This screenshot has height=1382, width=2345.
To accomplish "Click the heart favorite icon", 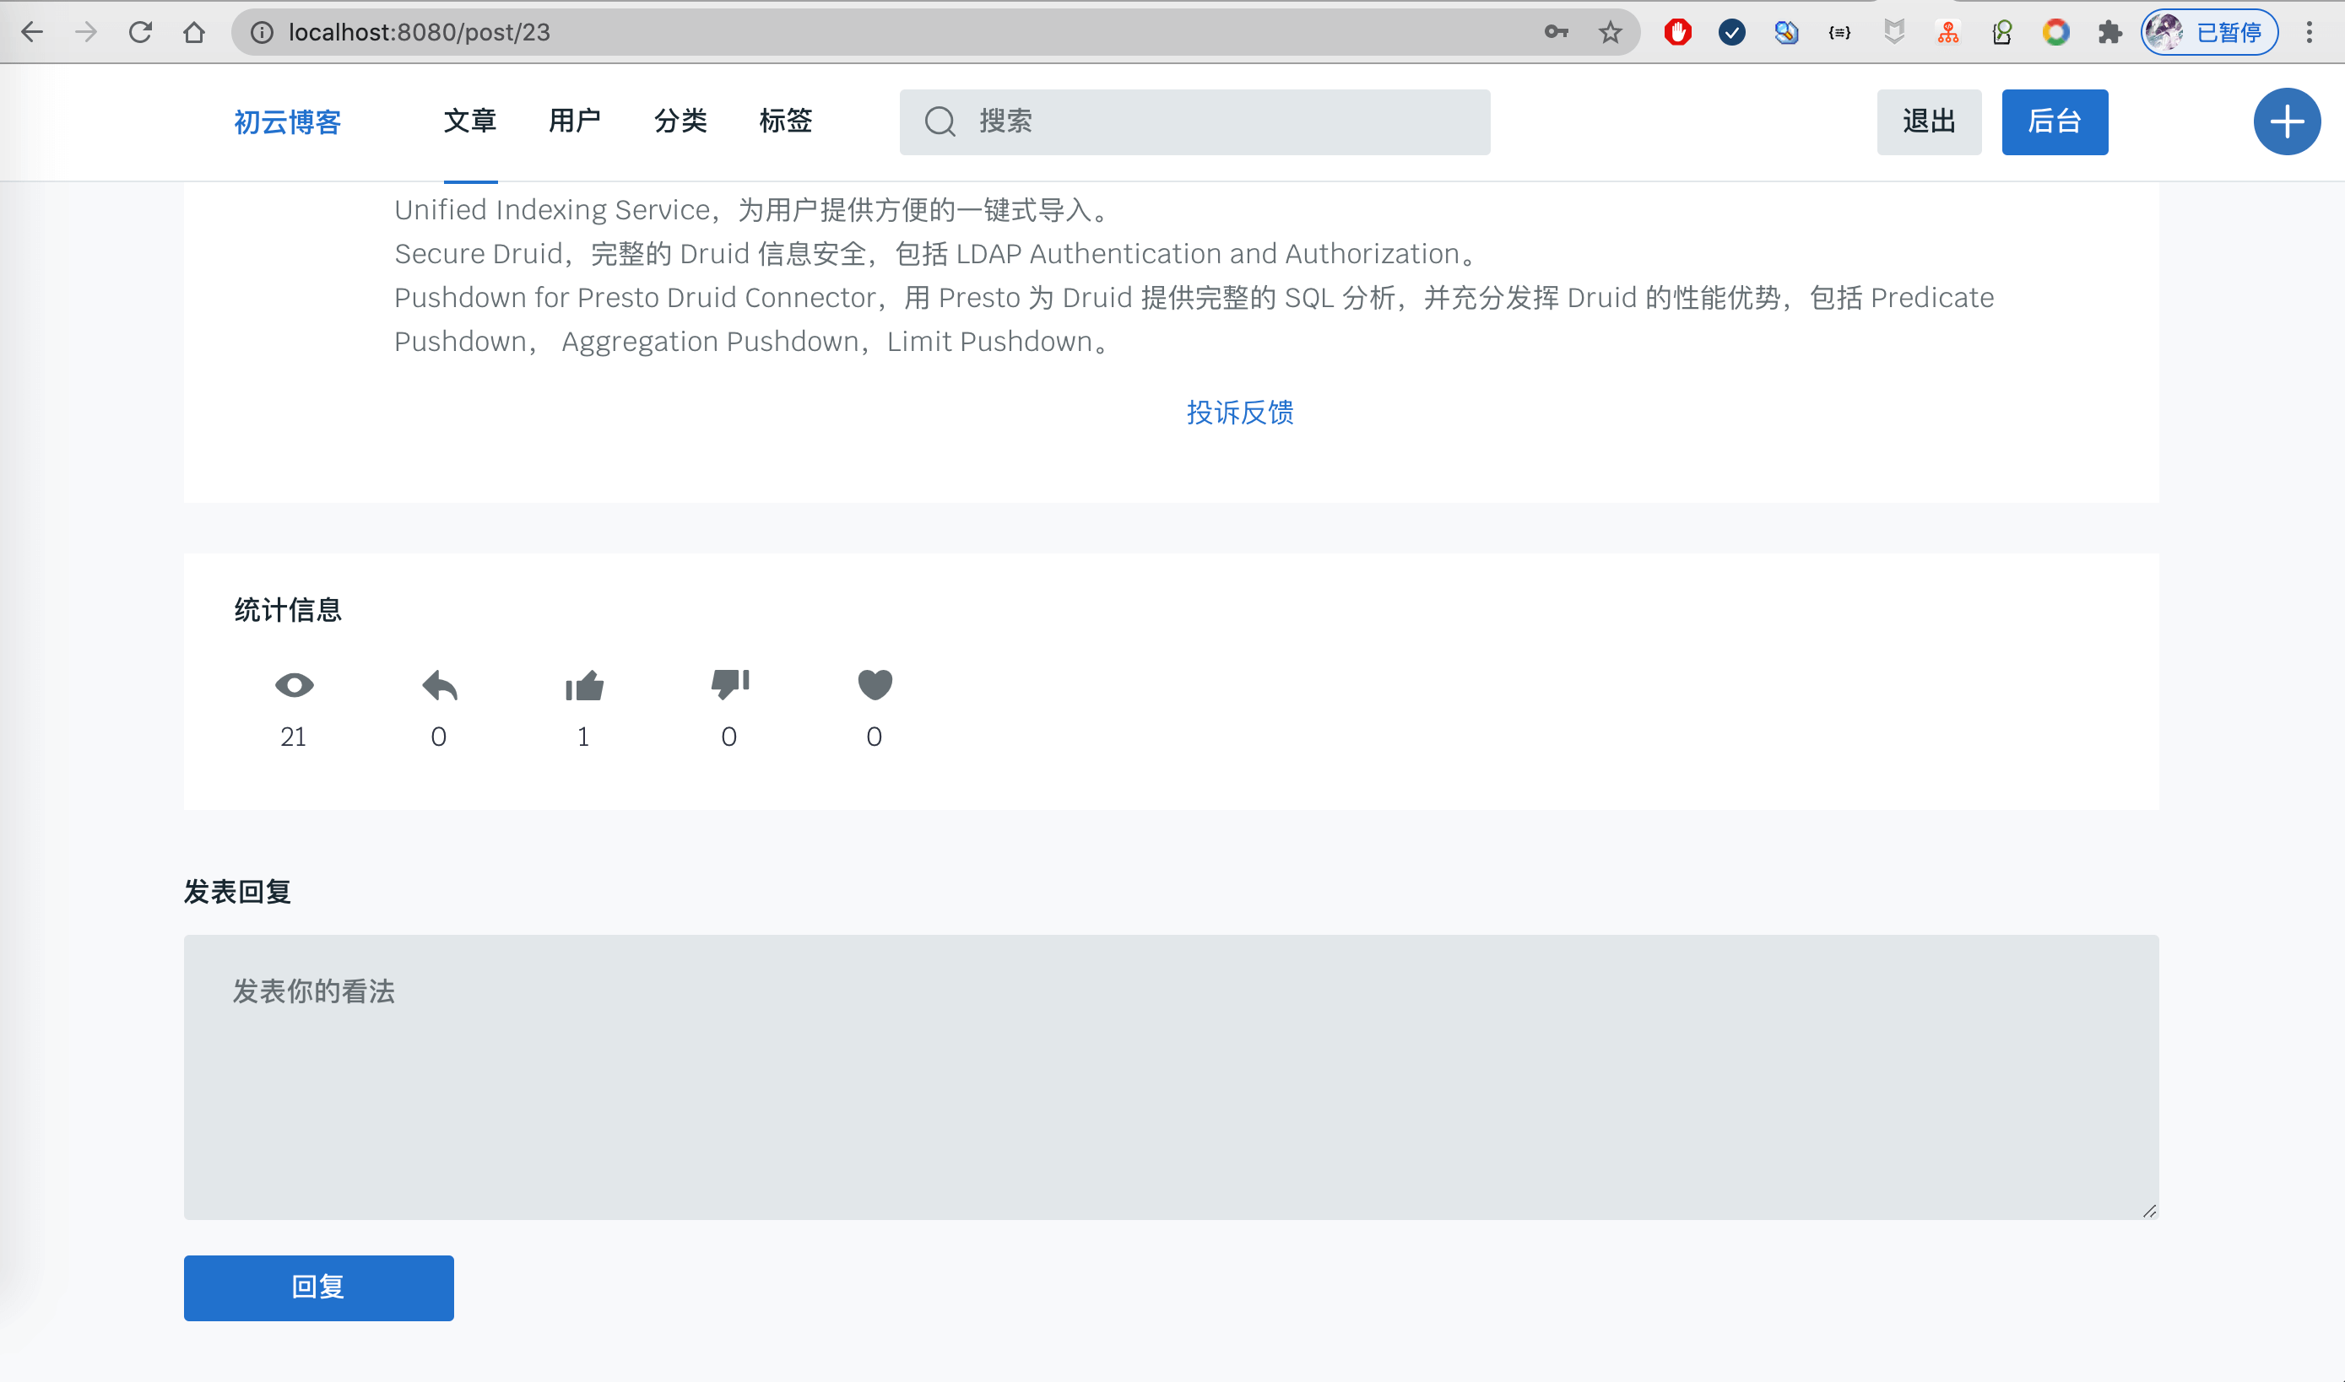I will 875,684.
